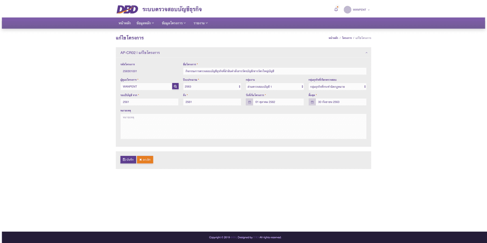The width and height of the screenshot is (487, 243).
Task: Open the notification bell
Action: tap(336, 9)
